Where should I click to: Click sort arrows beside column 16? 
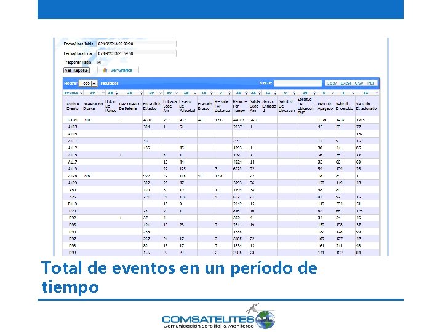click(x=314, y=93)
